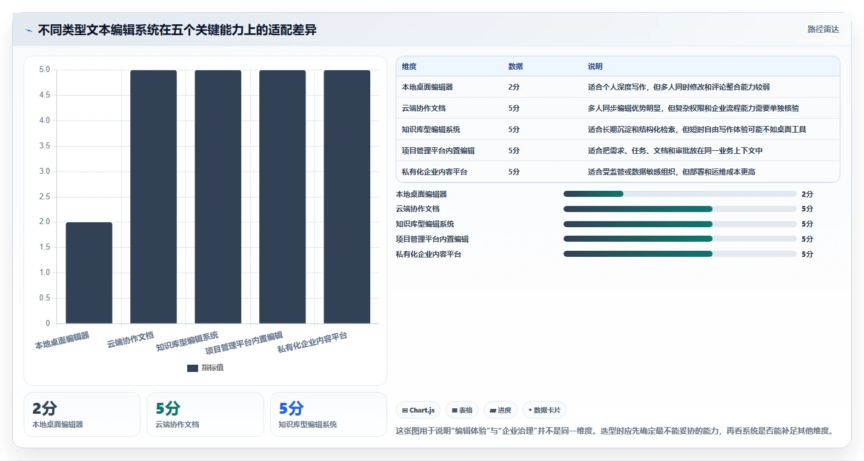Click the 指标值 legend label
This screenshot has height=461, width=864.
[213, 368]
